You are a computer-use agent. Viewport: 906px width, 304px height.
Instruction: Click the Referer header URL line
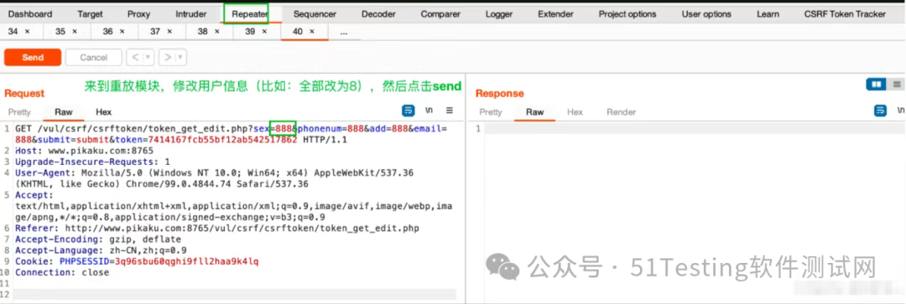coord(217,229)
